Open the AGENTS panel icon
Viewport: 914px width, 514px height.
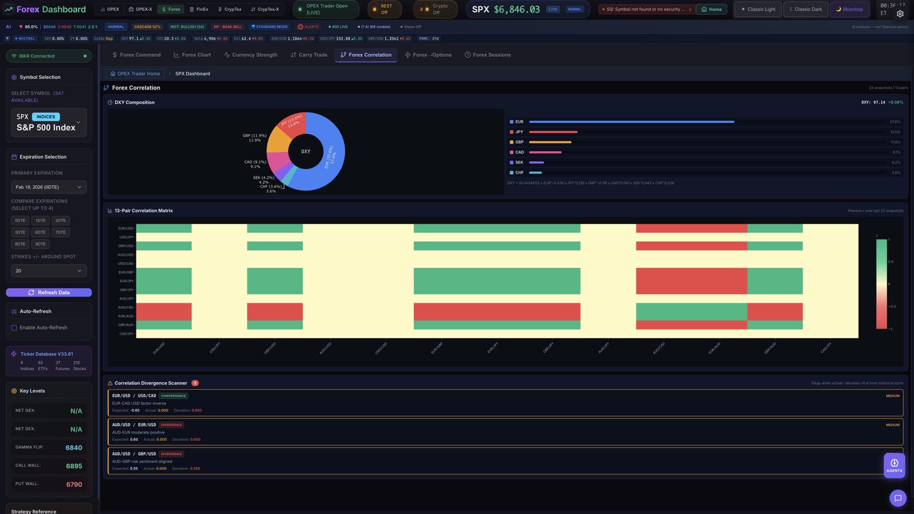tap(893, 464)
